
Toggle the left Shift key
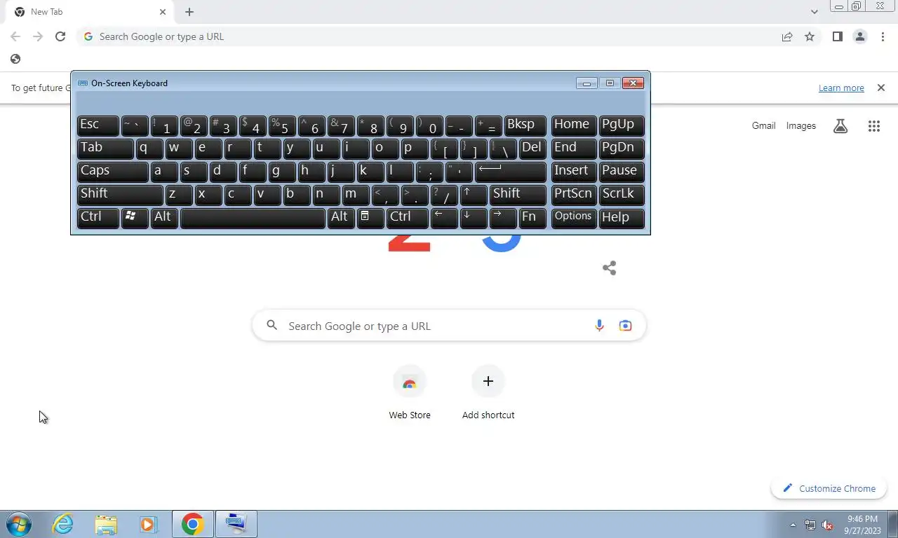[x=120, y=195]
